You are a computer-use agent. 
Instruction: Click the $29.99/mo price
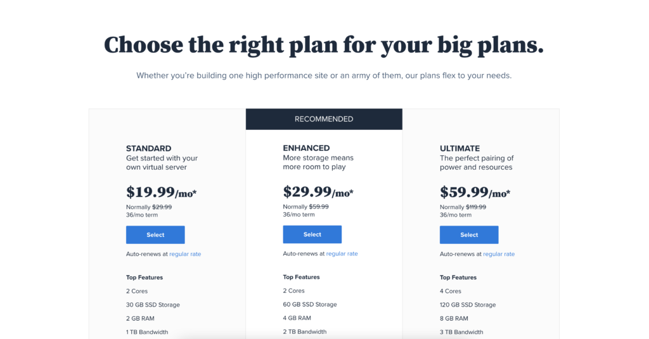point(318,191)
